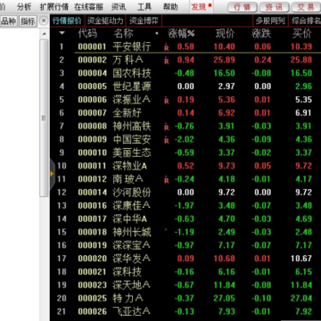The height and width of the screenshot is (321, 321).
Task: Select stock 深科技
Action: click(x=127, y=272)
